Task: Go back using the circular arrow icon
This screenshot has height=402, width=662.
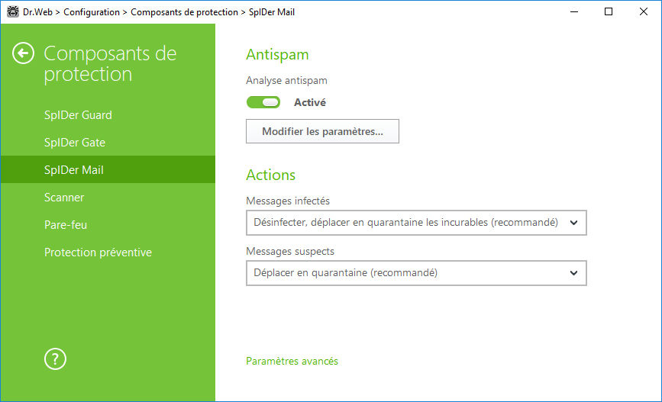Action: (x=23, y=53)
